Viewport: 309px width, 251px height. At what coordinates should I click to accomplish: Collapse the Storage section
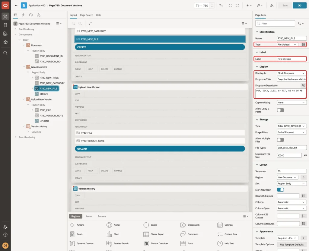coord(257,119)
